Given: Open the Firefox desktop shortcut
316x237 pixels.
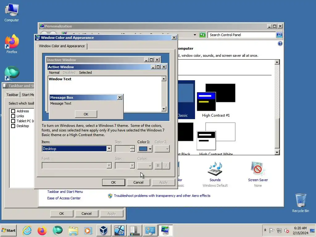Looking at the screenshot, I should click(x=12, y=44).
